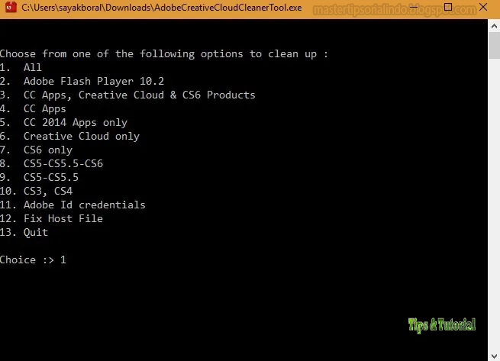The width and height of the screenshot is (500, 361).
Task: Click option '12. Fix Host File'
Action: 51,218
